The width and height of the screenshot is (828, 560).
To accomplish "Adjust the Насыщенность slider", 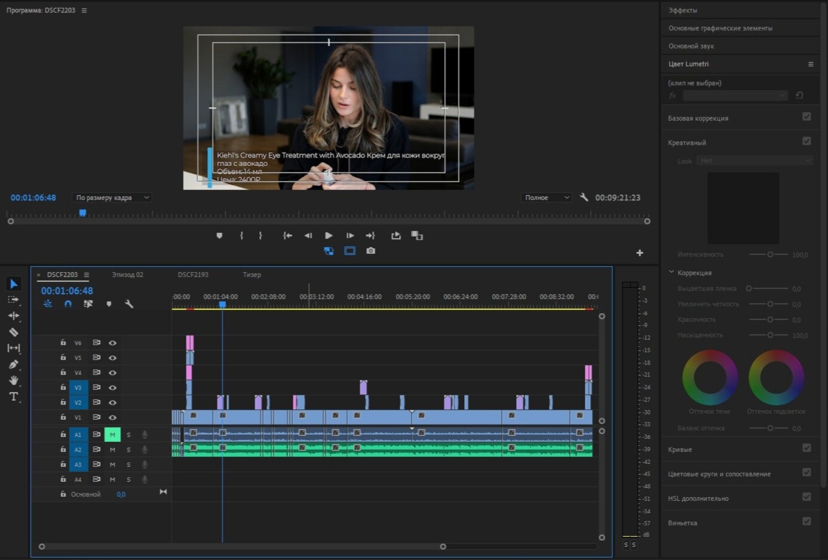I will [769, 335].
